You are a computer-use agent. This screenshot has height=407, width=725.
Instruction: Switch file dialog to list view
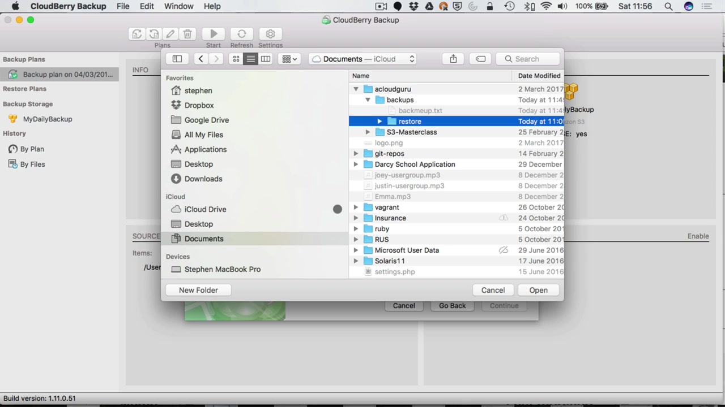click(x=251, y=59)
